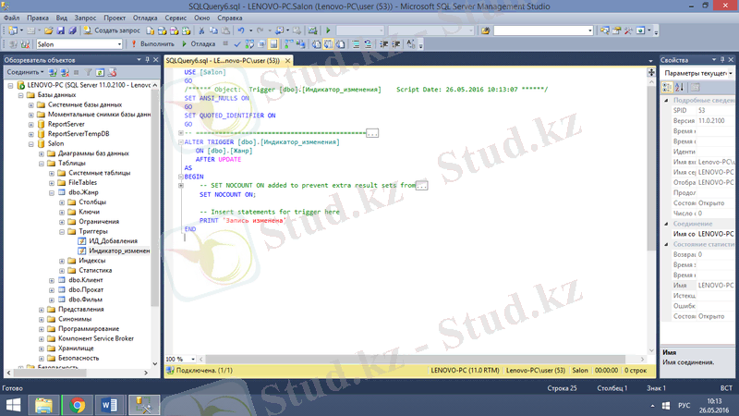Click the Parse query checkmark icon
Screen dimensions: 739x416
[x=237, y=44]
